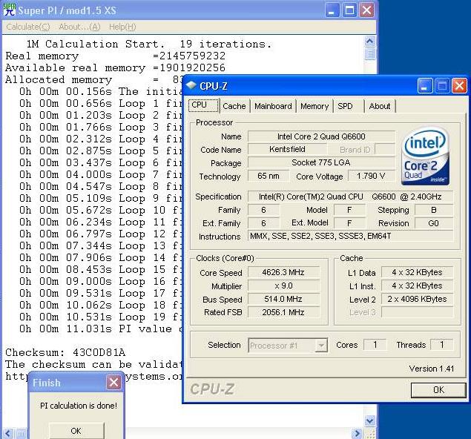Click the Core Voltage value 1.790 V
Viewport: 471px width, 439px height.
371,176
